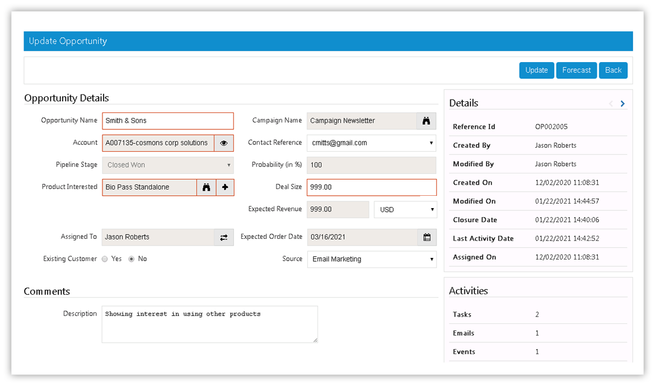The width and height of the screenshot is (655, 386).
Task: Open product search binoculars icon
Action: [206, 187]
